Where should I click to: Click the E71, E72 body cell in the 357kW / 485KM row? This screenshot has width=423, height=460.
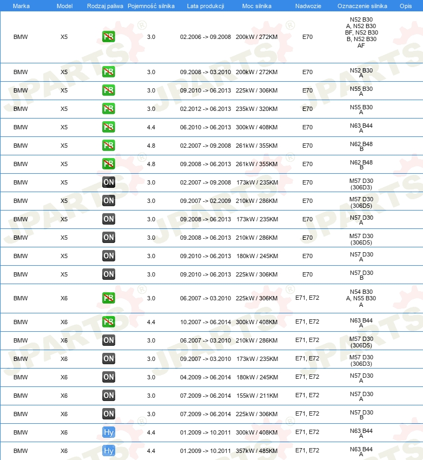coord(307,450)
